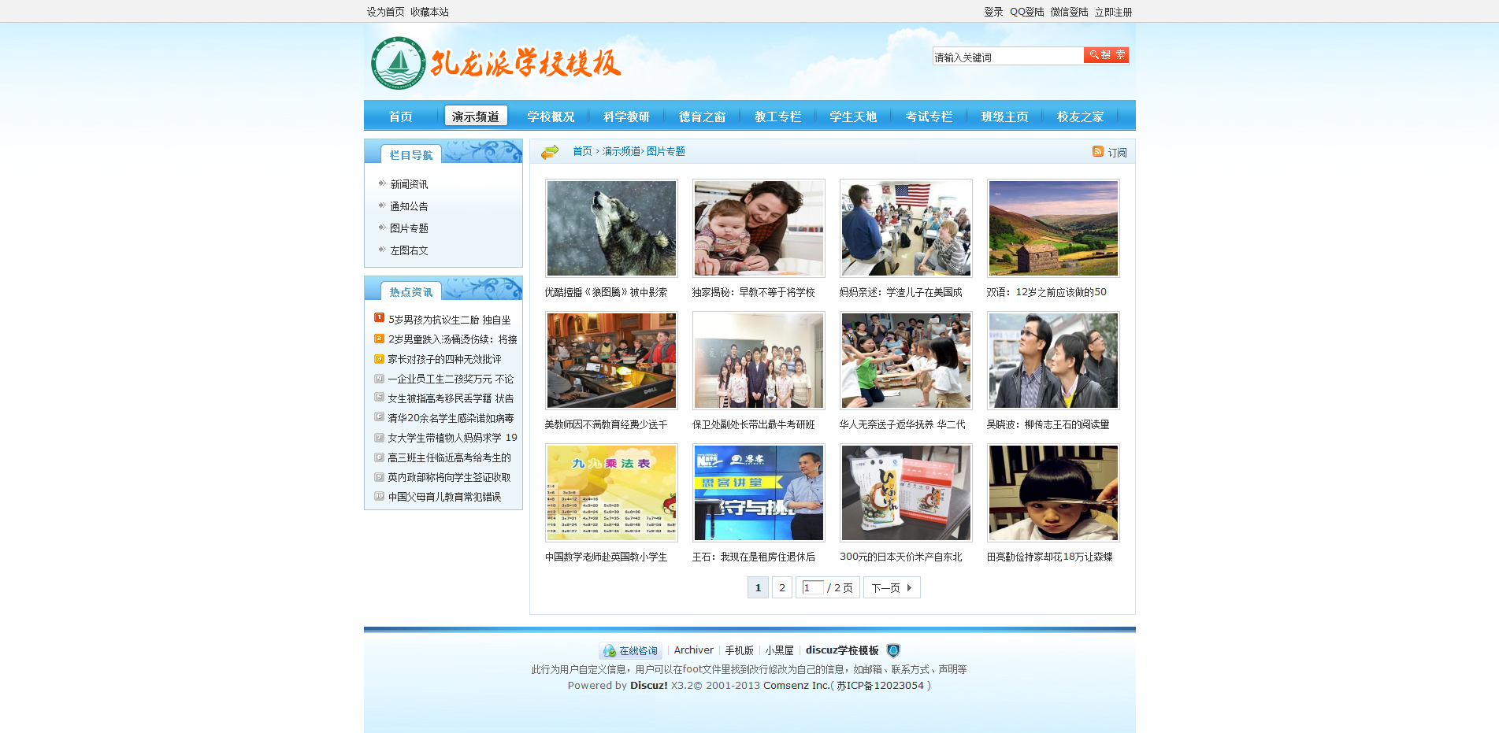Open the multiplication table thumbnail
1499x733 pixels.
tap(611, 493)
